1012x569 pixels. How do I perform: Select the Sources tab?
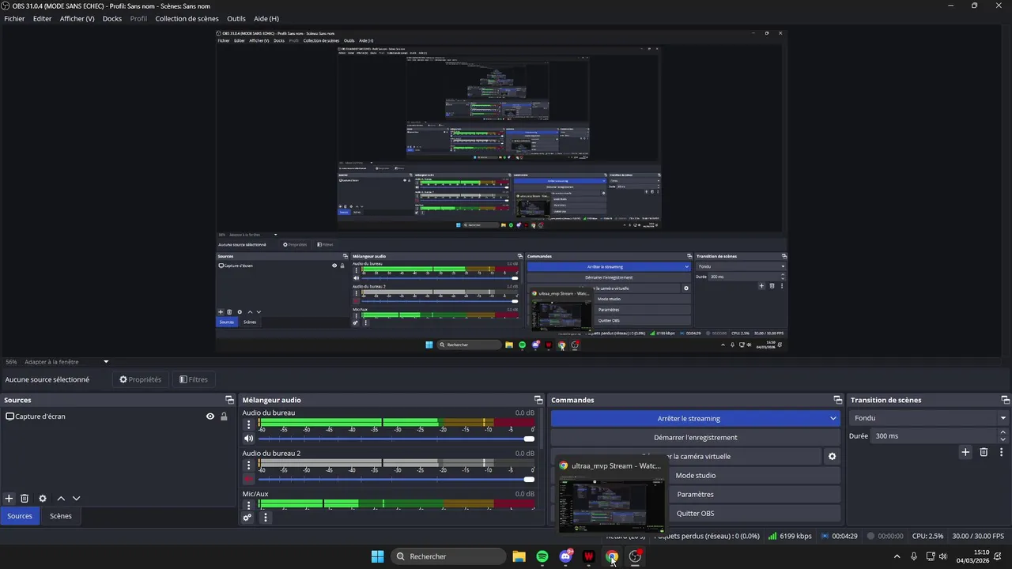pos(20,516)
